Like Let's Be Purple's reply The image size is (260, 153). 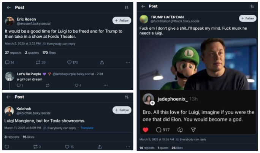coord(76,85)
